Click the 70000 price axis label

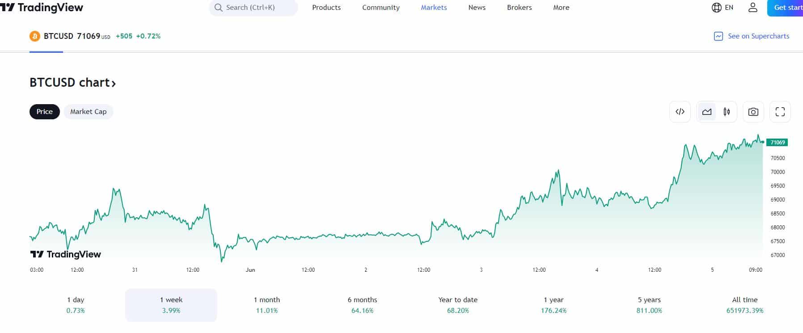pyautogui.click(x=778, y=172)
